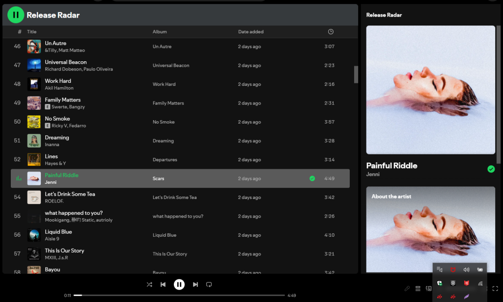Open the About the artist card

pyautogui.click(x=430, y=229)
